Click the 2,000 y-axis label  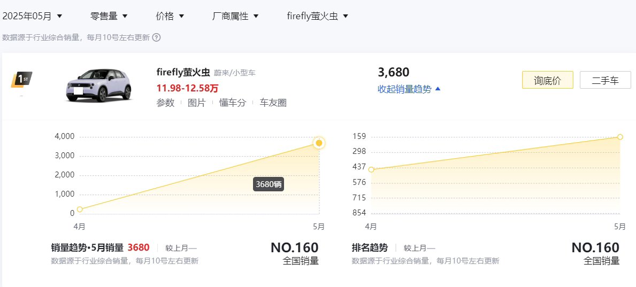[x=65, y=175]
